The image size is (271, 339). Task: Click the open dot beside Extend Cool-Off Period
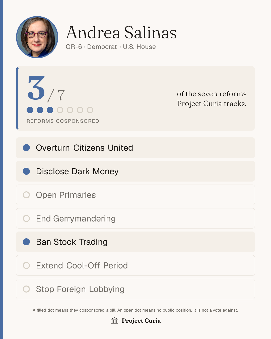point(26,265)
